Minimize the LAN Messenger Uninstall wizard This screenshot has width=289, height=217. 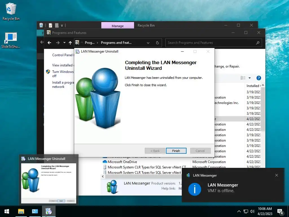(x=182, y=51)
